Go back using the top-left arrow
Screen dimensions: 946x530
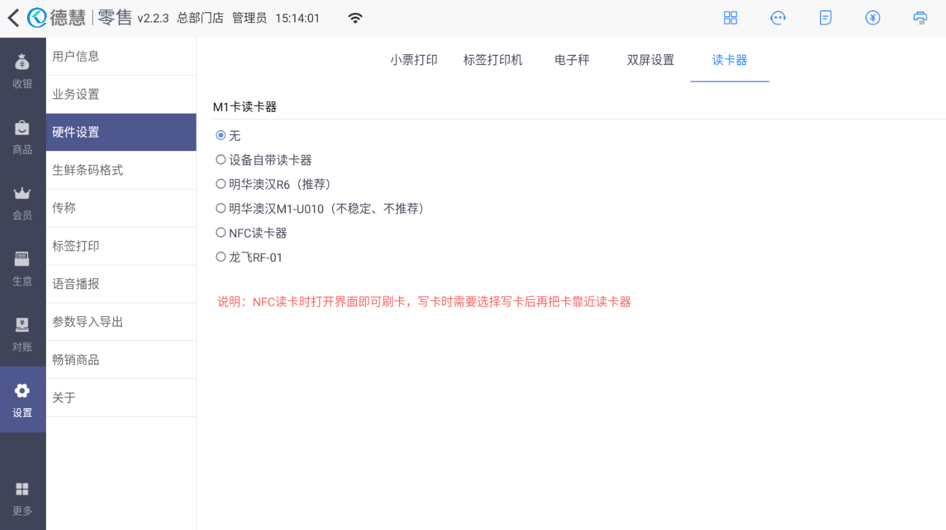[13, 18]
